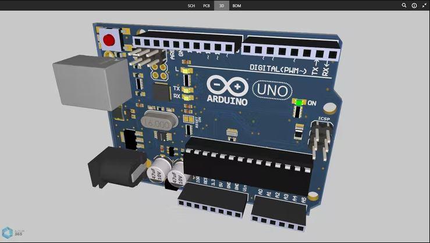Click the ARDUINO logo text
430x243 pixels.
[x=227, y=101]
